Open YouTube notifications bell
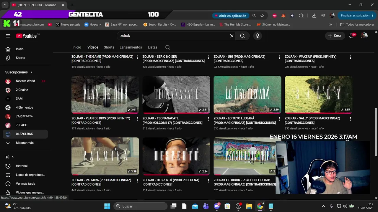The height and width of the screenshot is (212, 378). pyautogui.click(x=351, y=36)
